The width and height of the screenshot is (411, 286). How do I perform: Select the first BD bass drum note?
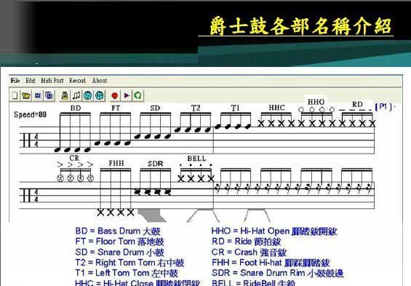coord(57,150)
